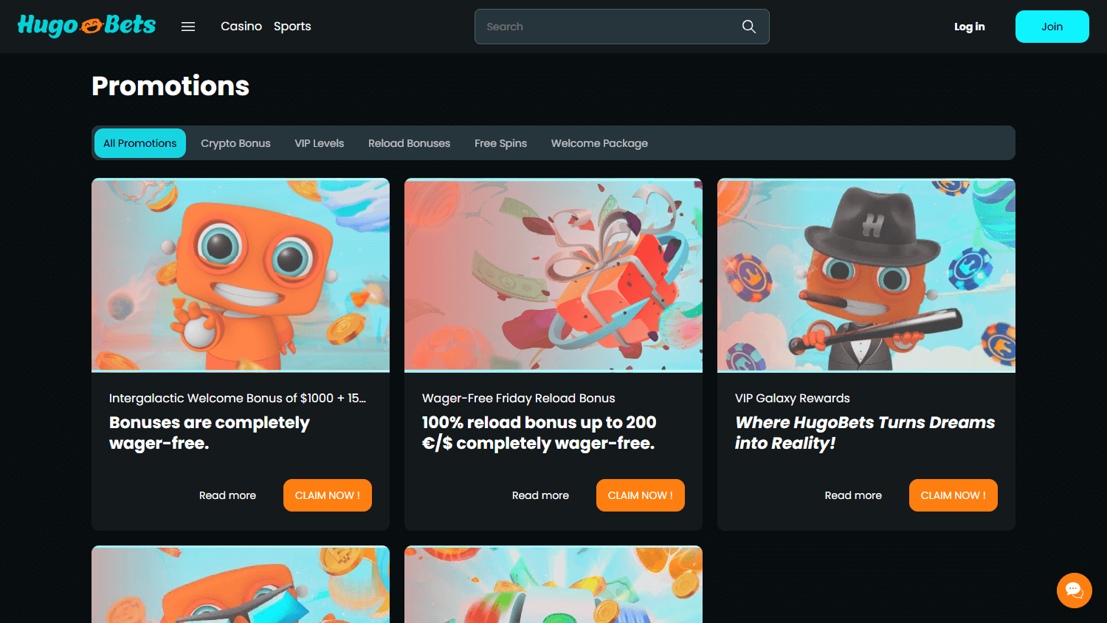Open the Welcome Package tab
The image size is (1107, 623).
[x=599, y=143]
